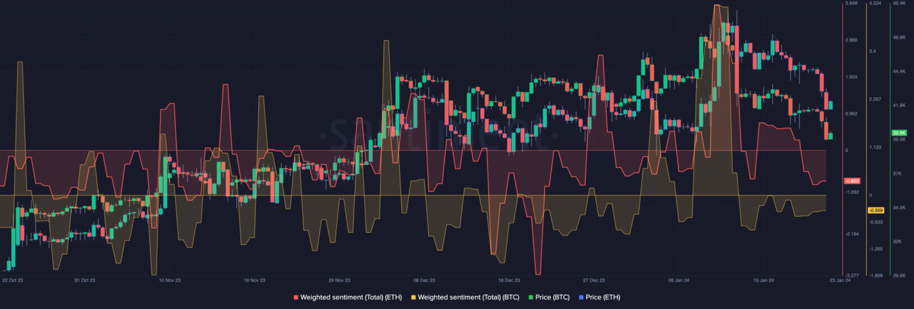914x309 pixels.
Task: Click the 3.848 ETH sentiment axis label
Action: pyautogui.click(x=852, y=4)
